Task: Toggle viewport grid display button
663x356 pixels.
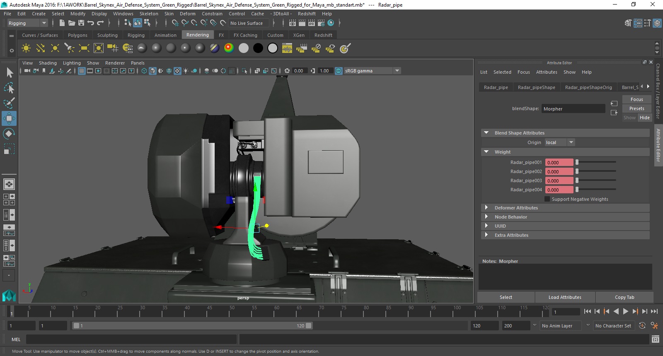Action: [82, 71]
